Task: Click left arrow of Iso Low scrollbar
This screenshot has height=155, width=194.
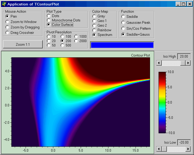Action: 159,149
